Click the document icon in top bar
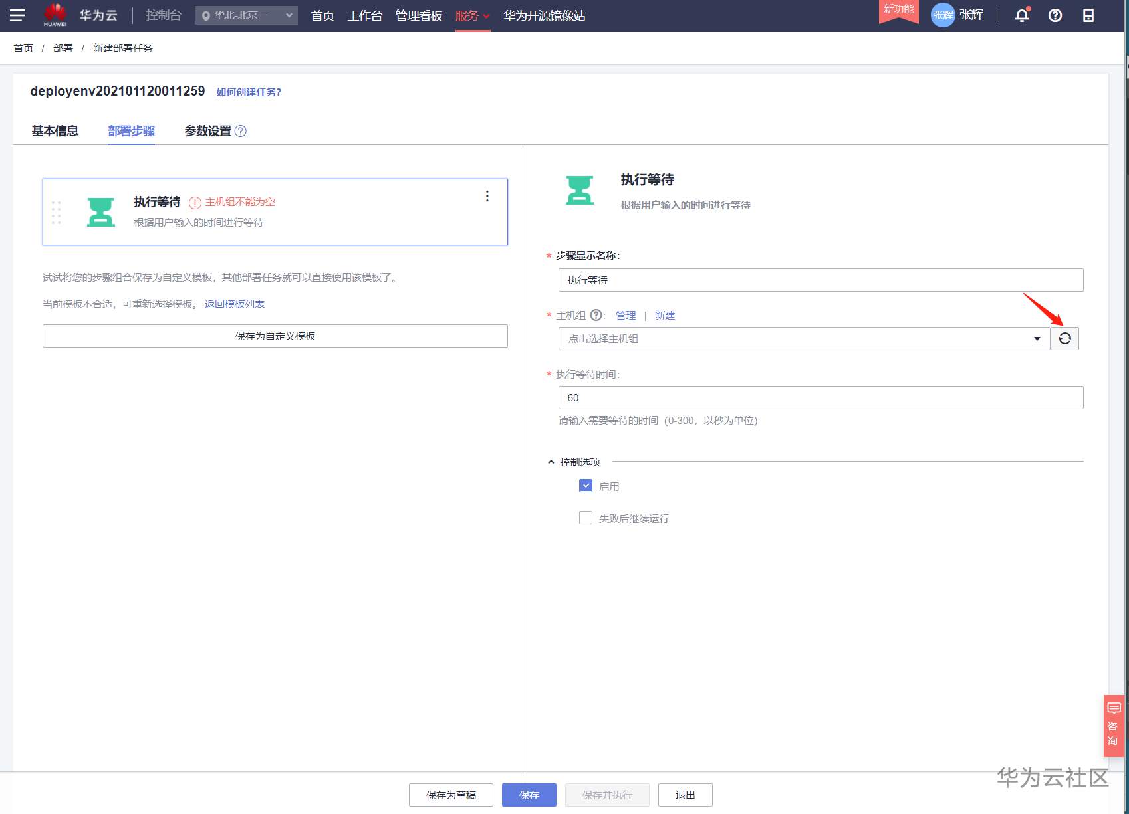The width and height of the screenshot is (1129, 814). tap(1088, 15)
